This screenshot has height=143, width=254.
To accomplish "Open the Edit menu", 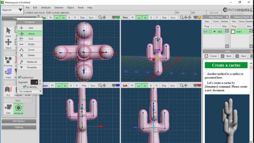I will point(35,8).
